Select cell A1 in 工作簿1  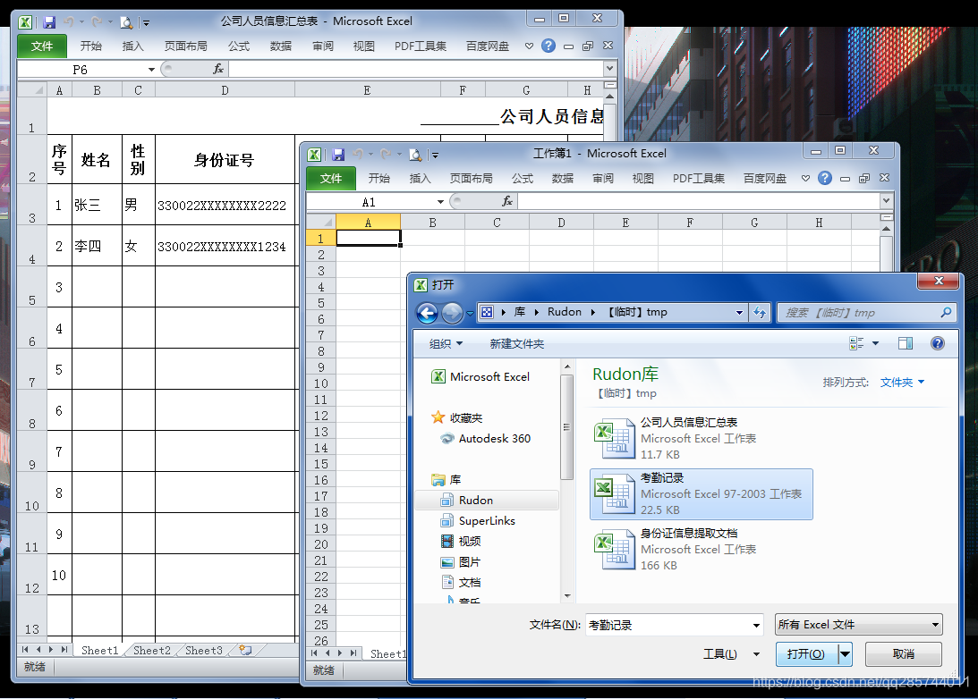point(368,238)
